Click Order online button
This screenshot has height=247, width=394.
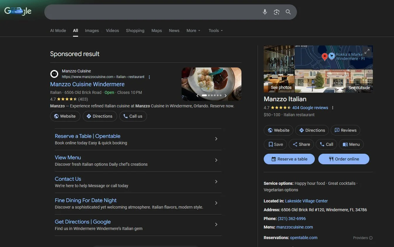tap(344, 159)
